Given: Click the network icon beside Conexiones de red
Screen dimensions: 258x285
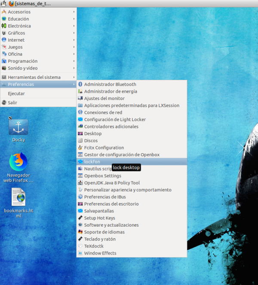Looking at the screenshot, I should coord(80,112).
